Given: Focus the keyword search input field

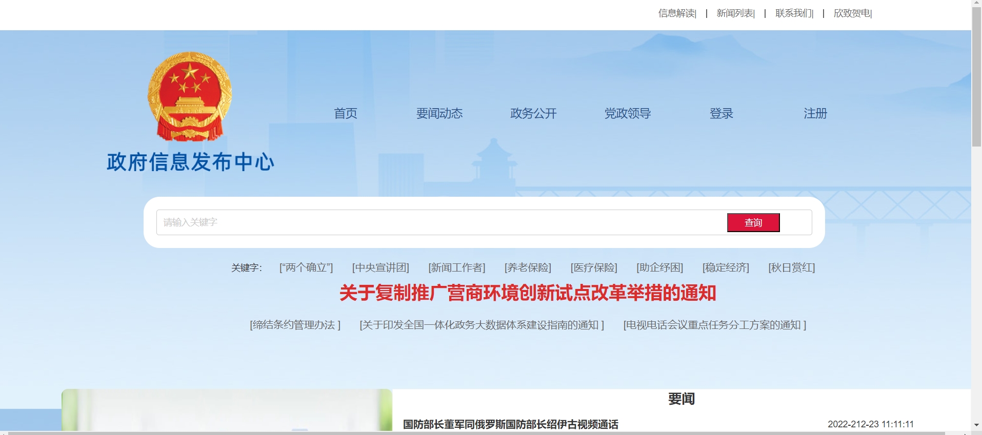Looking at the screenshot, I should [441, 222].
